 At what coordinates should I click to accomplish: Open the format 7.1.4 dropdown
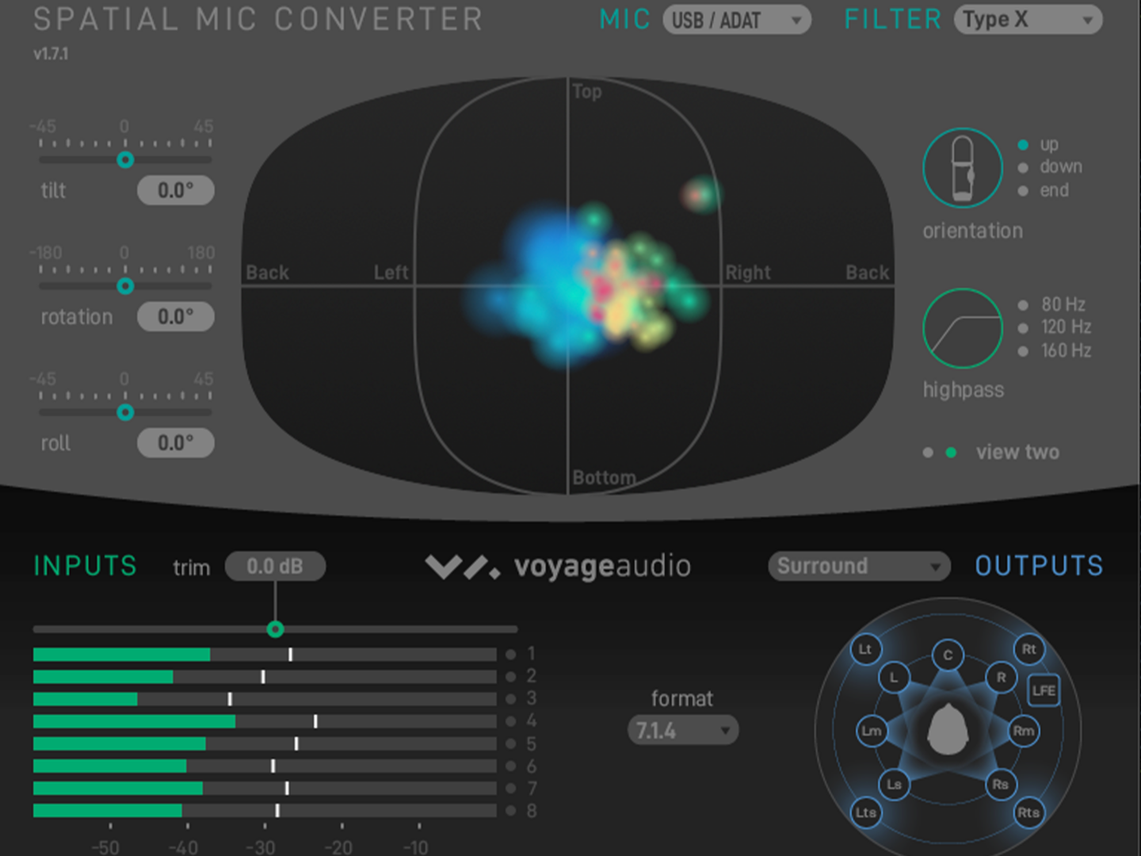681,730
